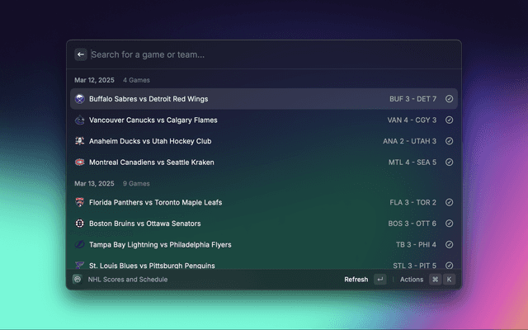Click the Florida Panthers team logo

(x=80, y=202)
